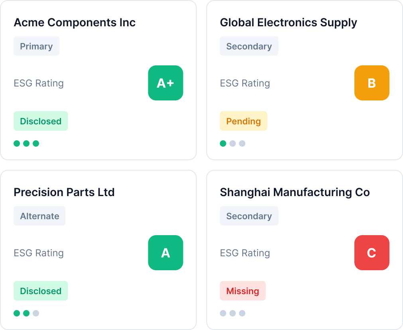
Task: Toggle the Disclosed status on Acme Components
Action: [41, 121]
